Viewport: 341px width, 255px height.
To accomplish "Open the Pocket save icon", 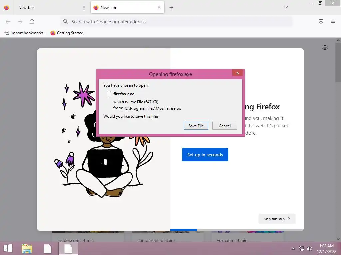I will (x=321, y=21).
